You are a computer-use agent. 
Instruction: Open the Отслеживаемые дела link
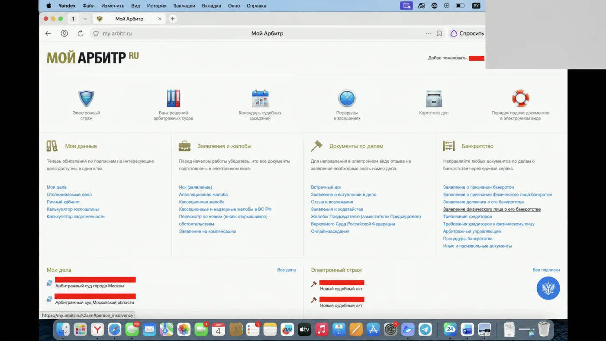(x=69, y=195)
